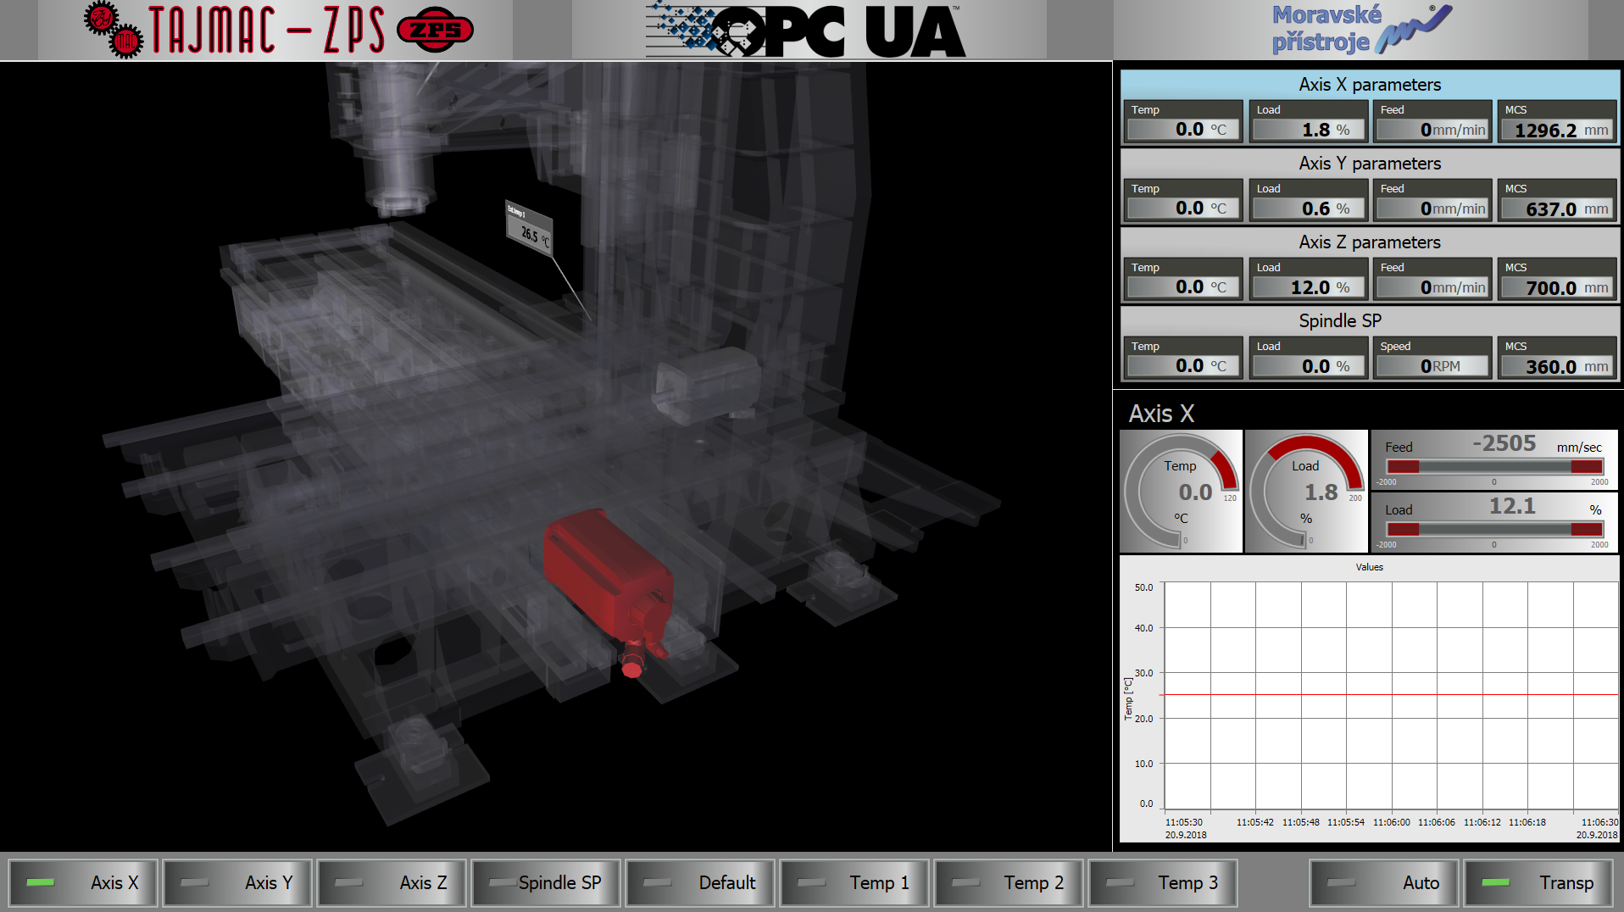Click the Feed mm/sec bar slider
The image size is (1624, 912).
click(x=1493, y=467)
